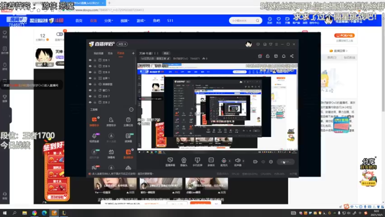Hide the 文本 7 layer
This screenshot has height=217, width=385.
coord(90,96)
